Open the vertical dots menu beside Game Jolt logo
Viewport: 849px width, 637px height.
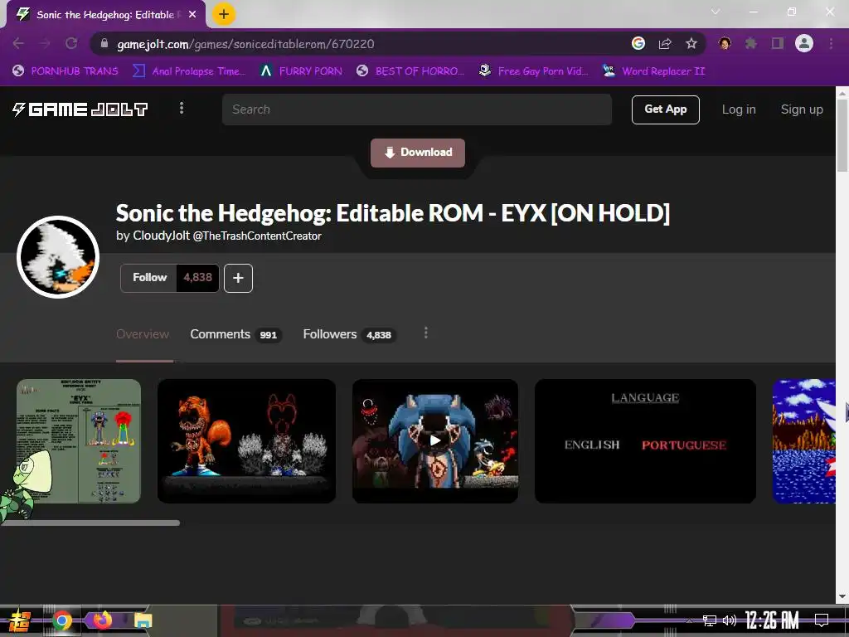pos(182,109)
